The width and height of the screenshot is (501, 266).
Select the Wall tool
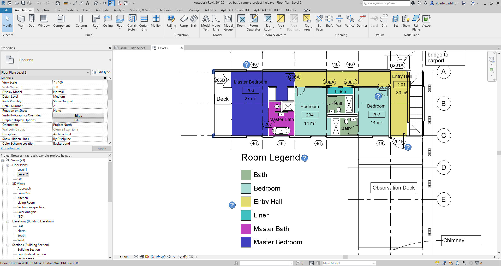click(x=21, y=21)
